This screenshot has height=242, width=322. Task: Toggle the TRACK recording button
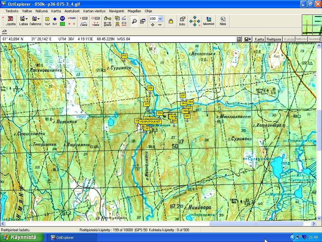[x=72, y=18]
